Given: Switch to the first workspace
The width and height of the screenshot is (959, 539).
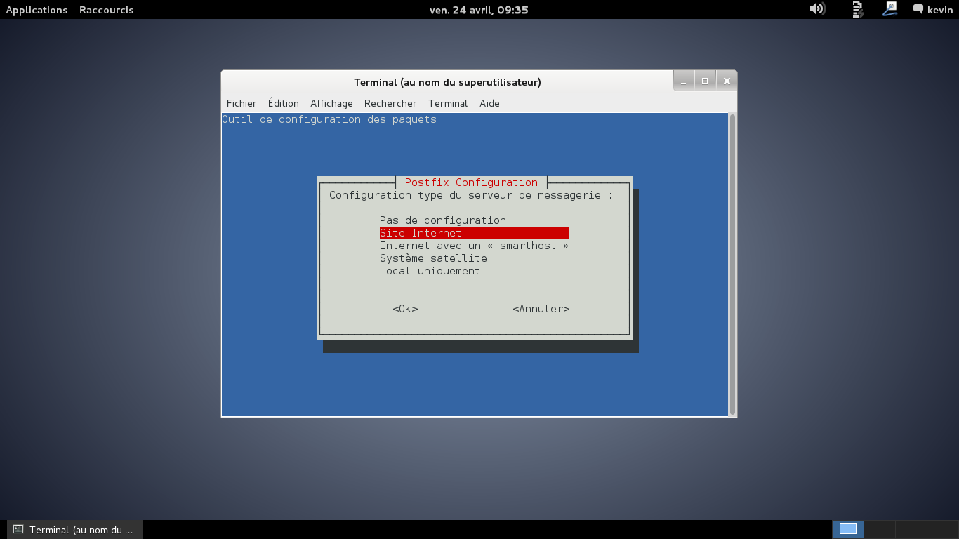Looking at the screenshot, I should (848, 529).
